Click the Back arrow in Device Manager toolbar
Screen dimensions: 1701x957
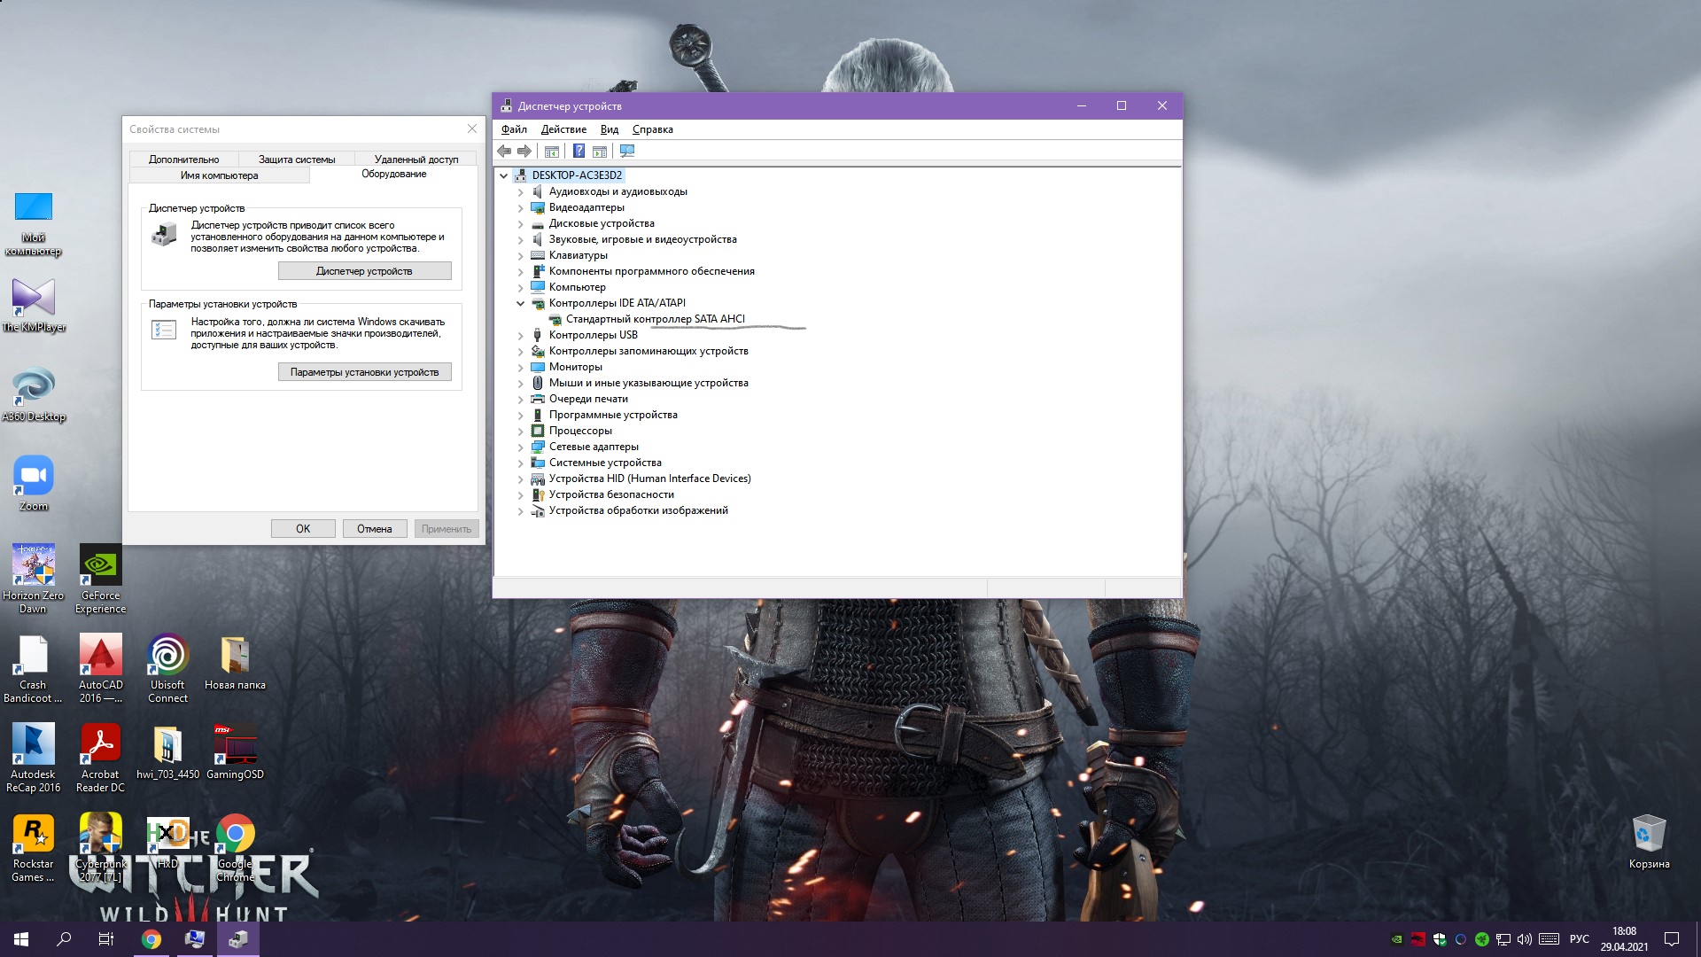click(504, 152)
